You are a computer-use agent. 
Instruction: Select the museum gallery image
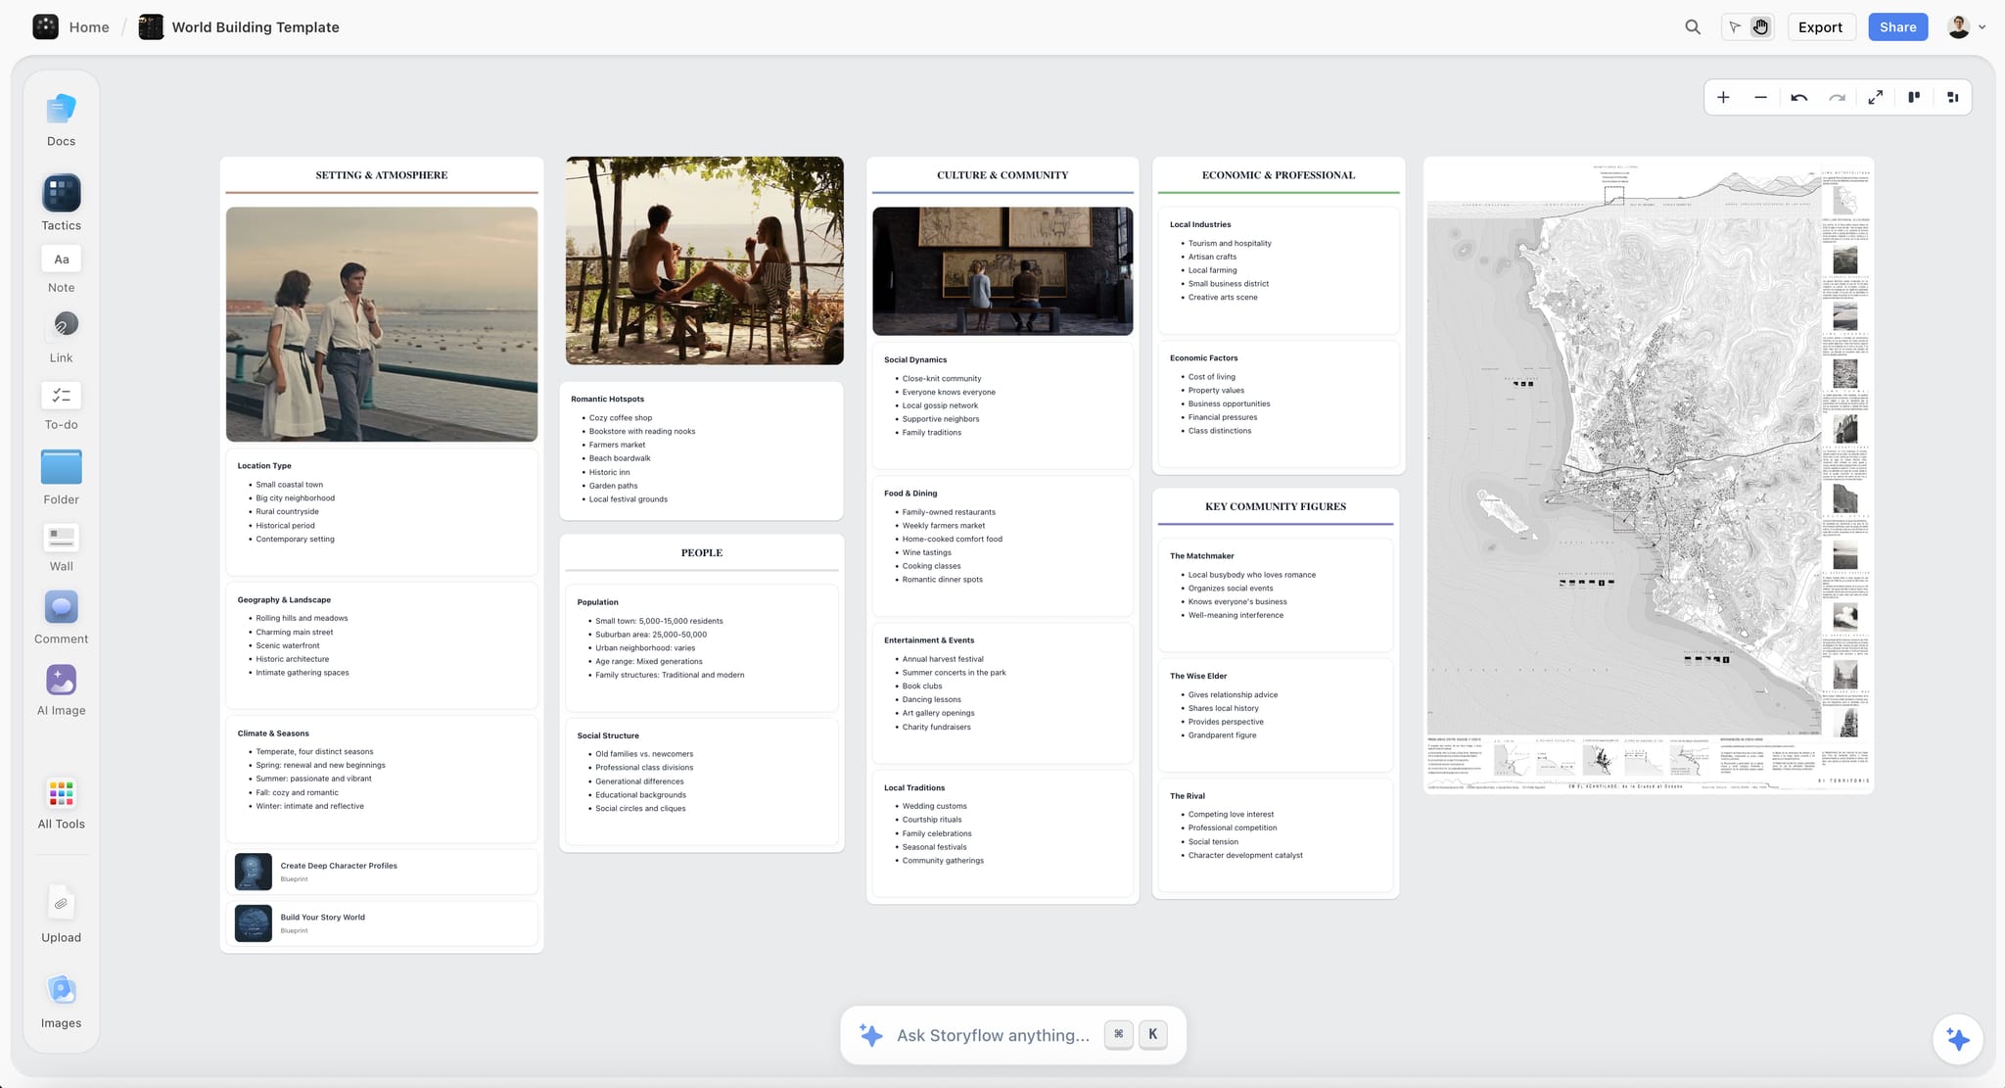[x=1002, y=271]
